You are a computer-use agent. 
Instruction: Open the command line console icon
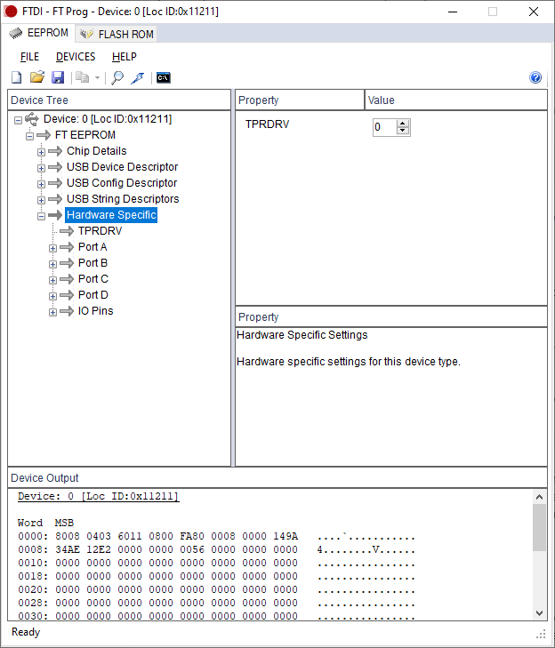163,78
